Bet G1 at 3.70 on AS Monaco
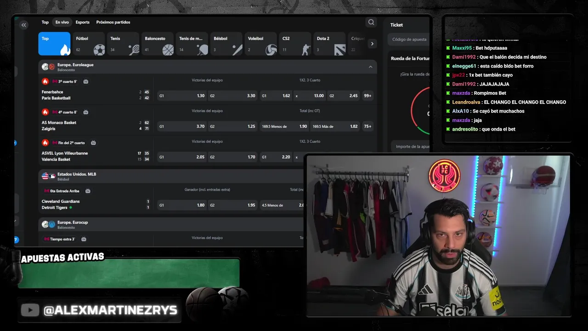 (x=182, y=126)
